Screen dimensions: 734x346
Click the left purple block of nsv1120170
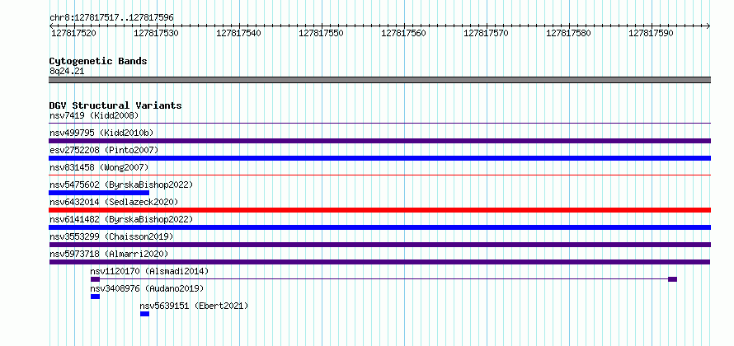pyautogui.click(x=95, y=279)
